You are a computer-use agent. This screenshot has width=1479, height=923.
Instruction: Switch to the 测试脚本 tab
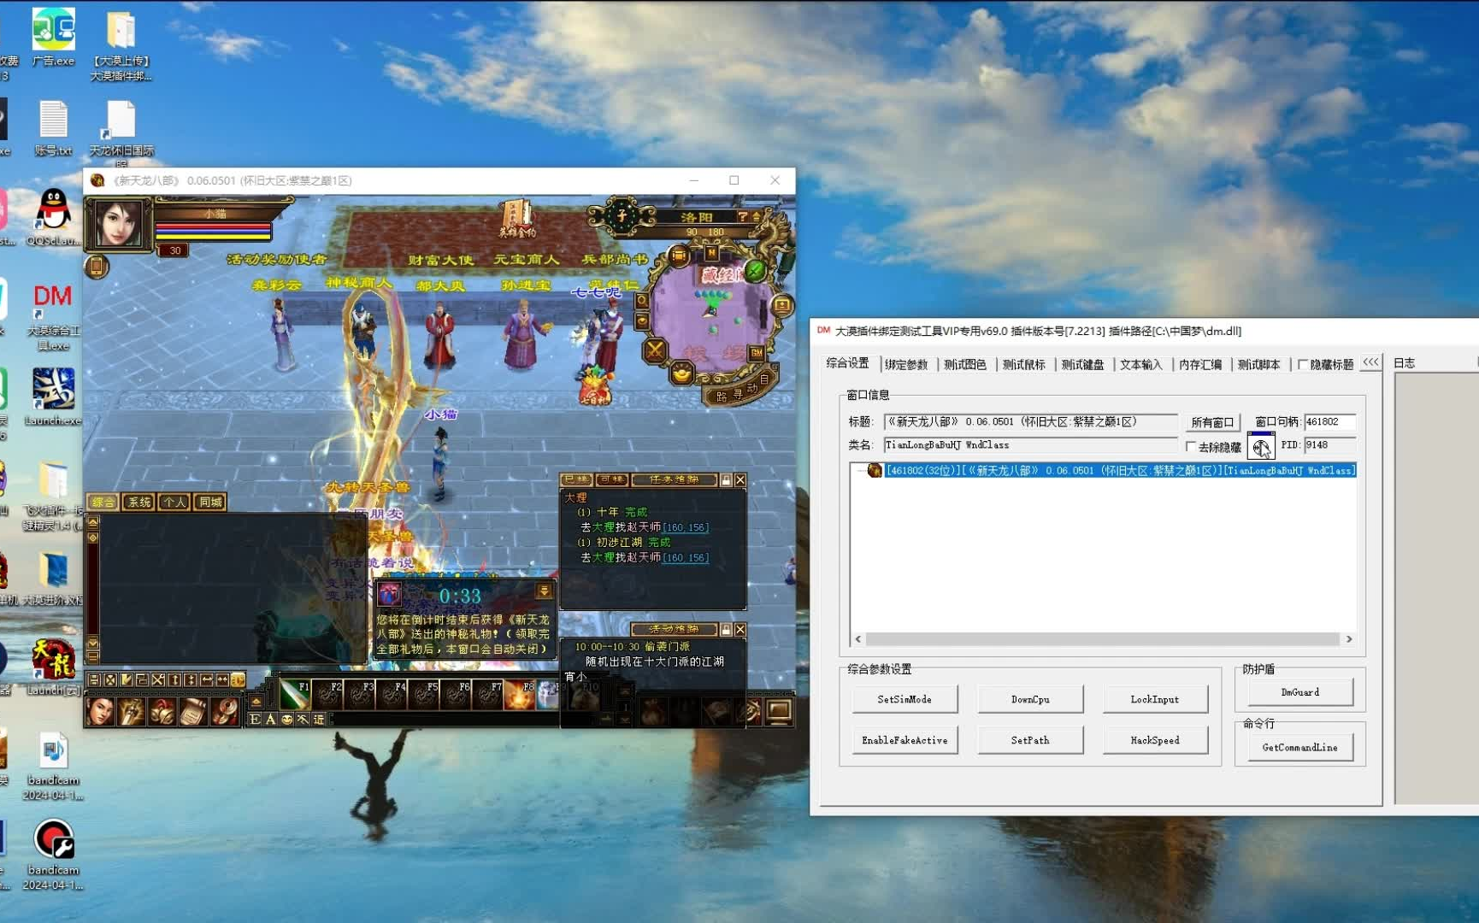[1259, 365]
